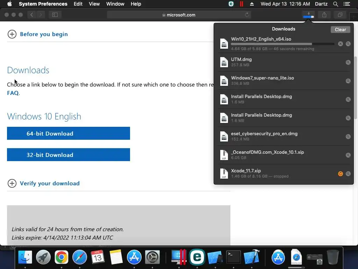Toggle the Safari sidebar button

pyautogui.click(x=55, y=15)
